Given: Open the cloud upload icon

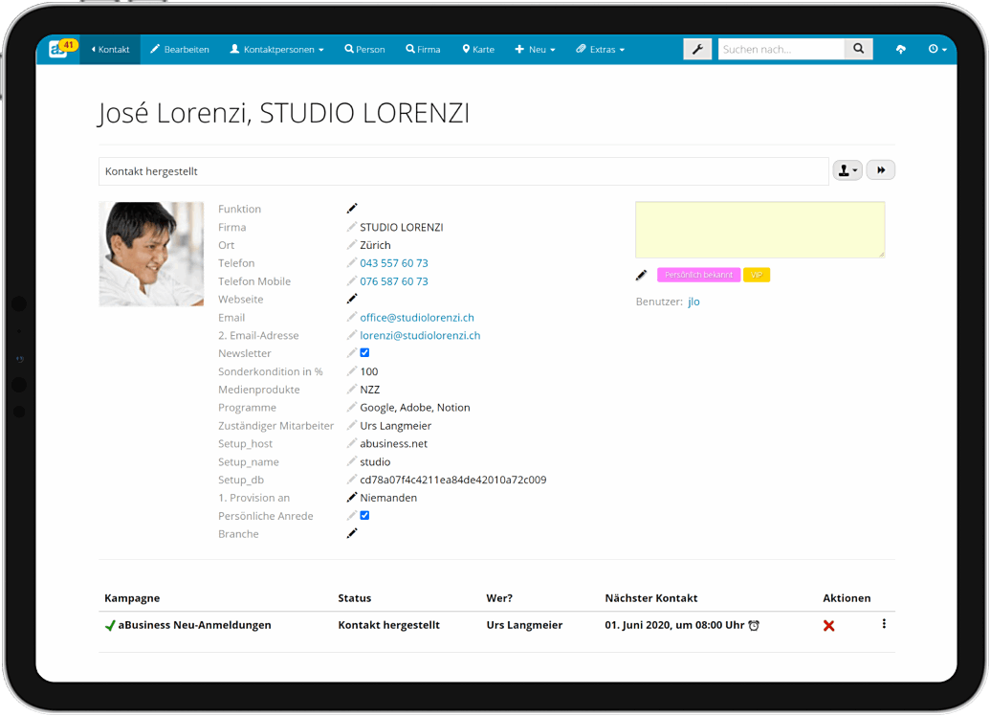Looking at the screenshot, I should tap(900, 50).
